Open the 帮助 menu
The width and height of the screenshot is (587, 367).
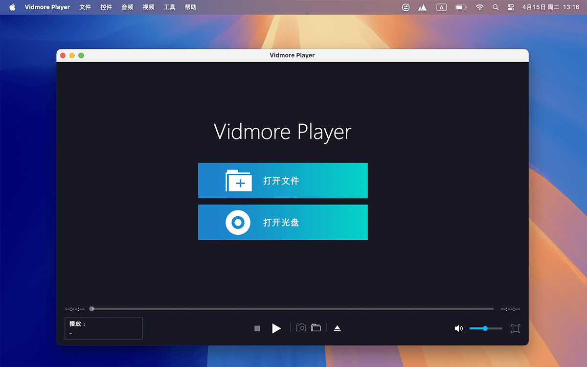pos(191,7)
